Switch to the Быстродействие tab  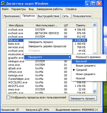49,16
